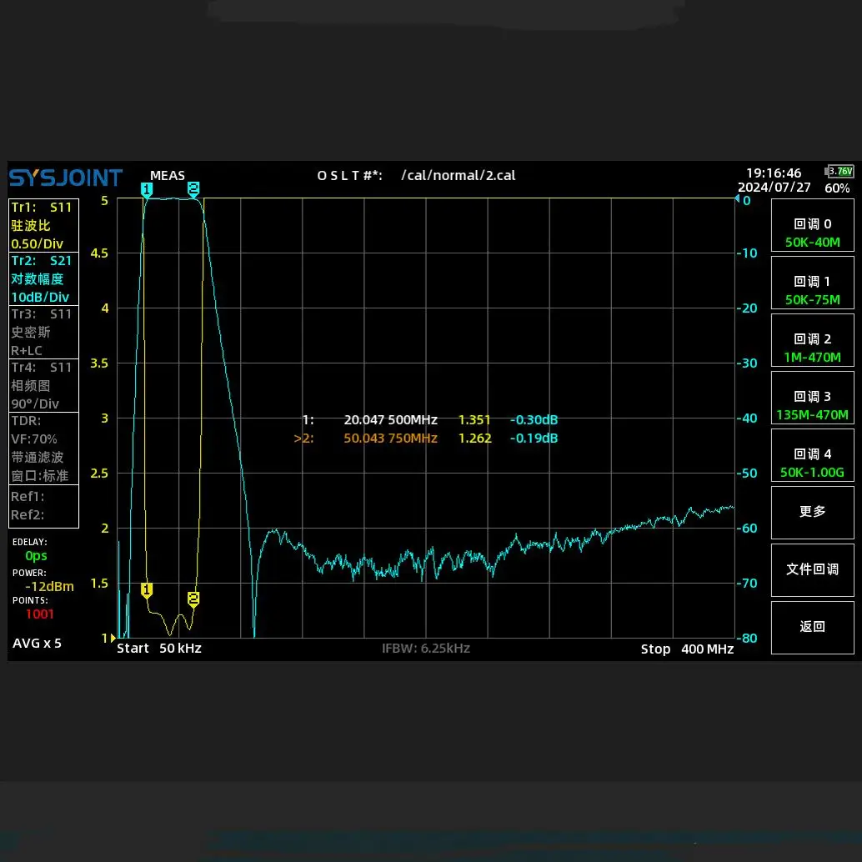Image resolution: width=862 pixels, height=862 pixels.
Task: Tap the AVG x 5 averaging indicator
Action: point(37,643)
